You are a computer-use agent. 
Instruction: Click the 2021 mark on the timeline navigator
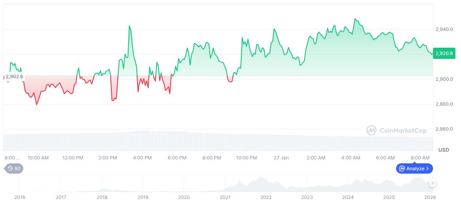pyautogui.click(x=225, y=197)
